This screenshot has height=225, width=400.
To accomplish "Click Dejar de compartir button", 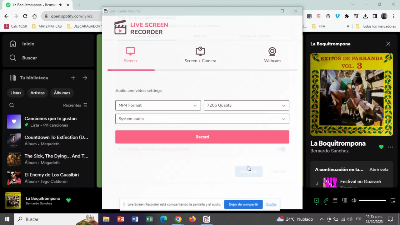I will click(x=243, y=204).
